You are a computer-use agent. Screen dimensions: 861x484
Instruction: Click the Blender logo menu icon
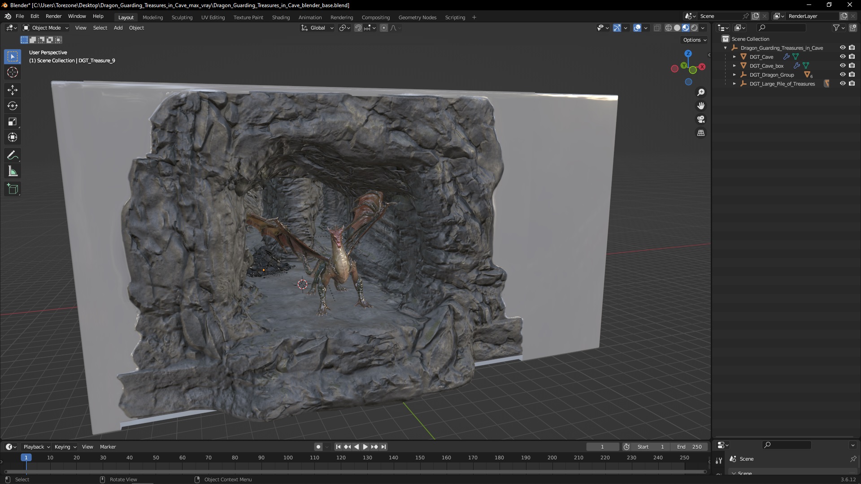8,16
